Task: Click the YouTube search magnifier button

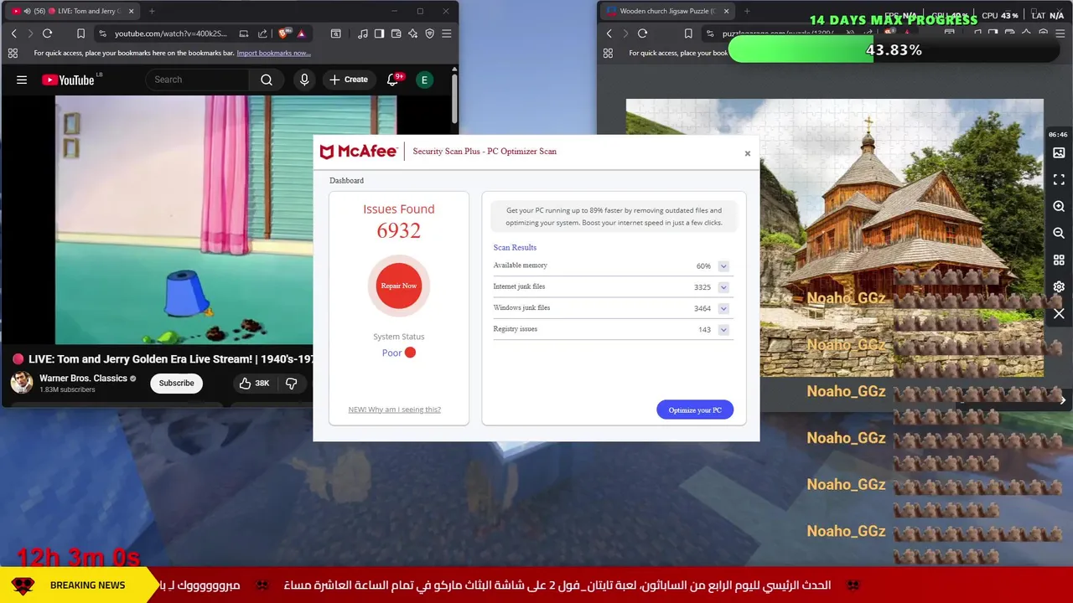Action: click(x=267, y=80)
